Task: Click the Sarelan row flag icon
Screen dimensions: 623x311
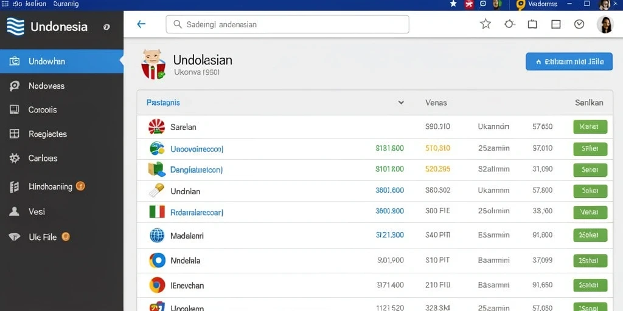Action: 156,126
